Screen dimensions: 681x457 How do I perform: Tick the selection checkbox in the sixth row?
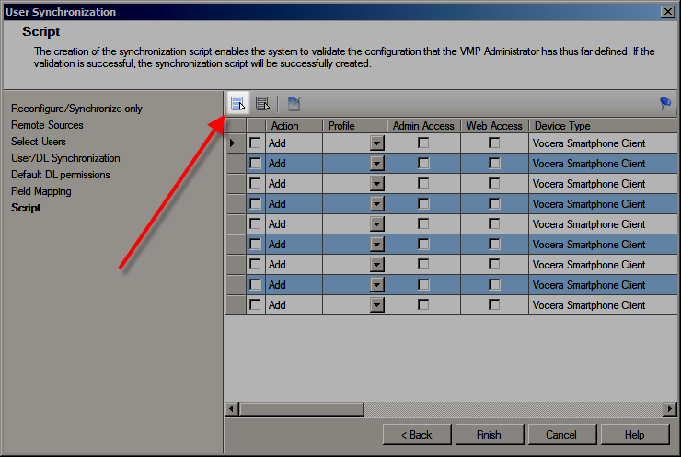255,245
